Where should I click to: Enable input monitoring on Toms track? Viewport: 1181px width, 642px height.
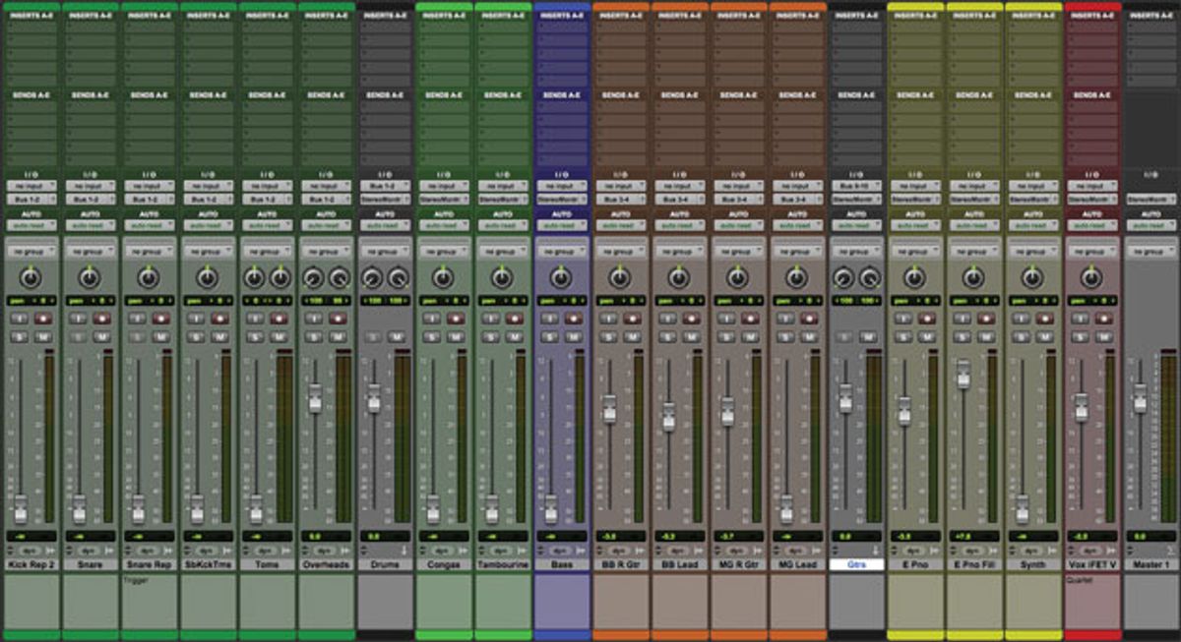254,319
